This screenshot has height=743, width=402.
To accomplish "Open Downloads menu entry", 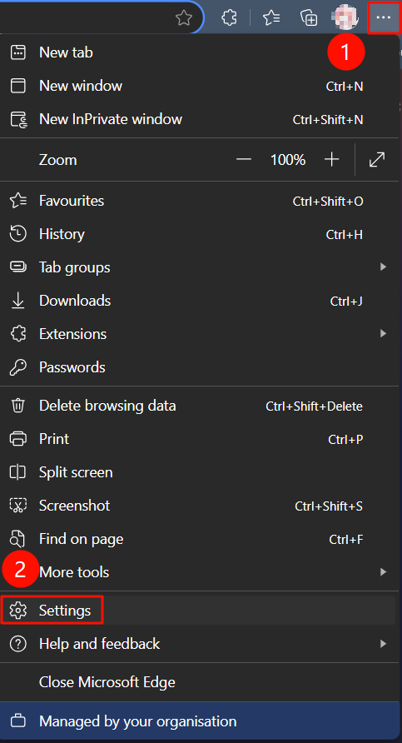I will point(200,301).
